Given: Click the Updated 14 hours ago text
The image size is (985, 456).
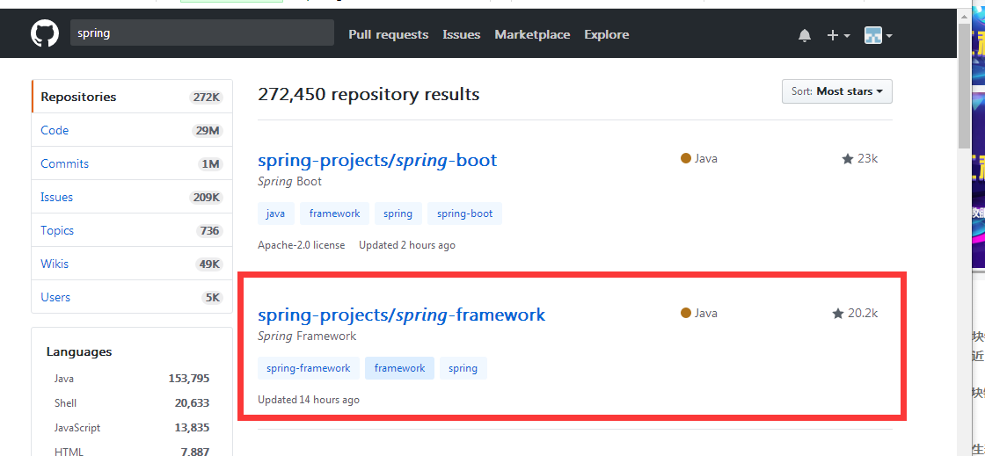Looking at the screenshot, I should coord(309,400).
